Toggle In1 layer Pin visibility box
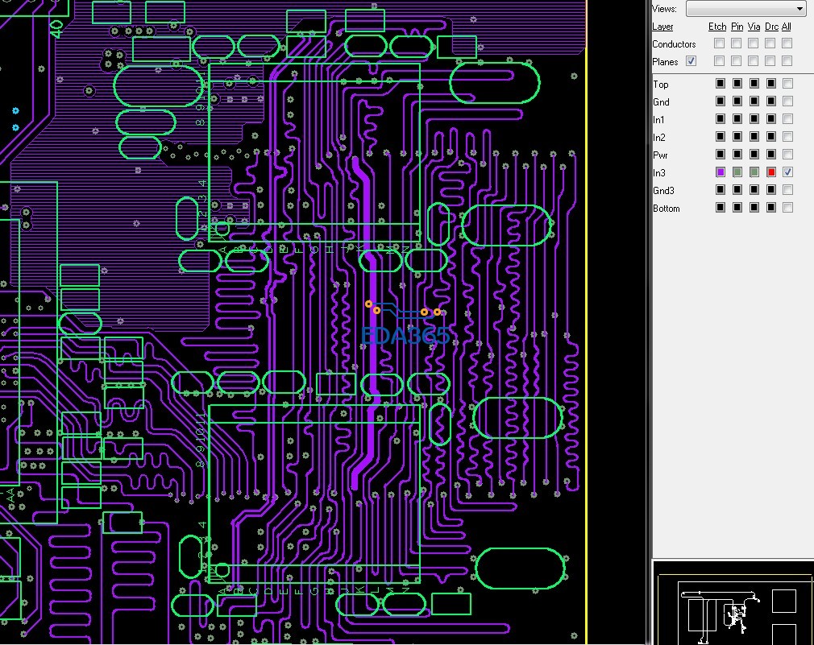The image size is (814, 645). tap(737, 118)
